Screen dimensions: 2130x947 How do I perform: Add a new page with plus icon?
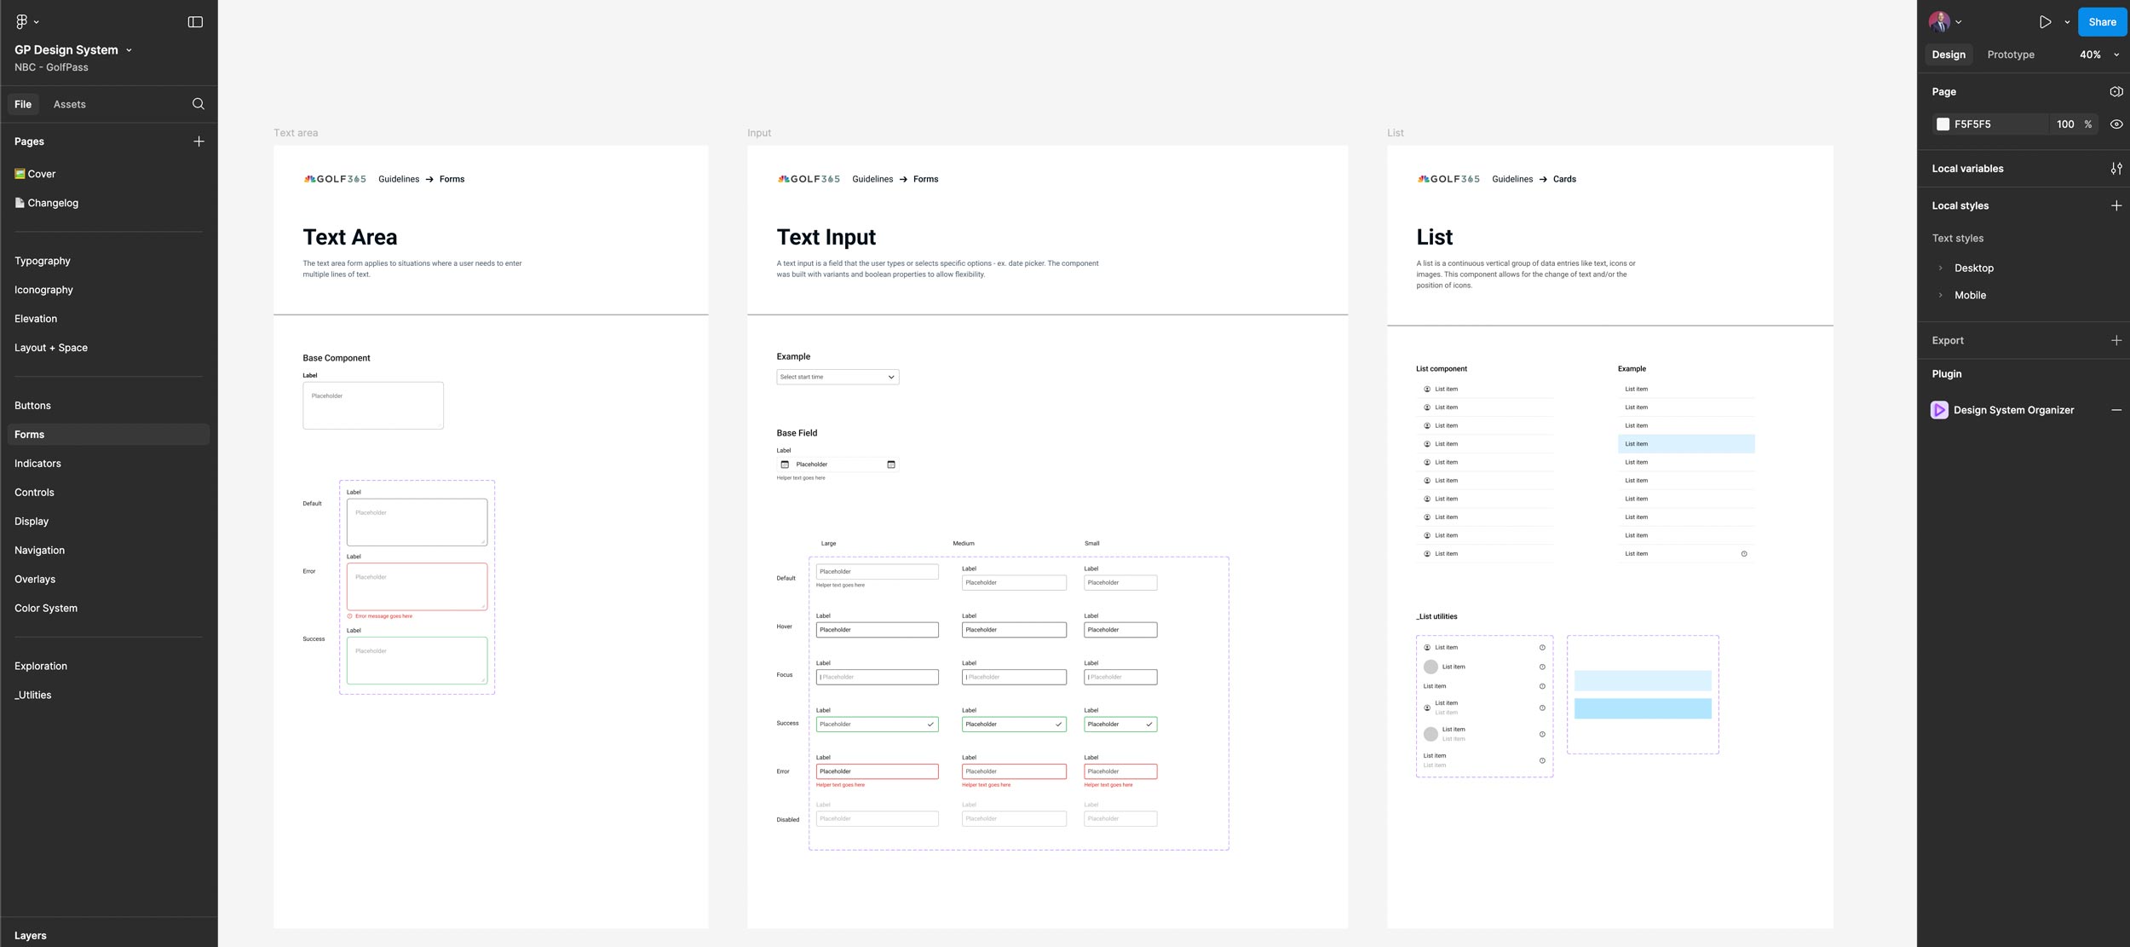point(199,141)
